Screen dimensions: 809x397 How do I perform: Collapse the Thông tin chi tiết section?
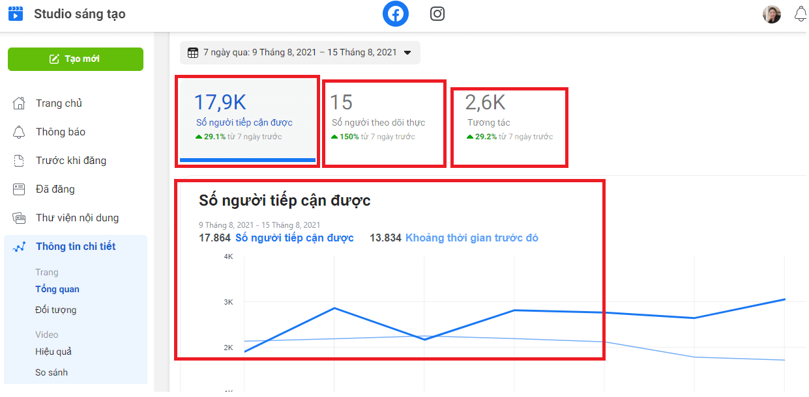coord(75,247)
